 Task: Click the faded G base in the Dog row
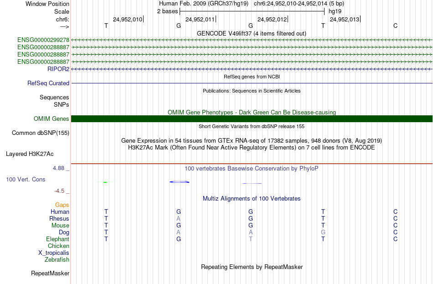click(323, 232)
